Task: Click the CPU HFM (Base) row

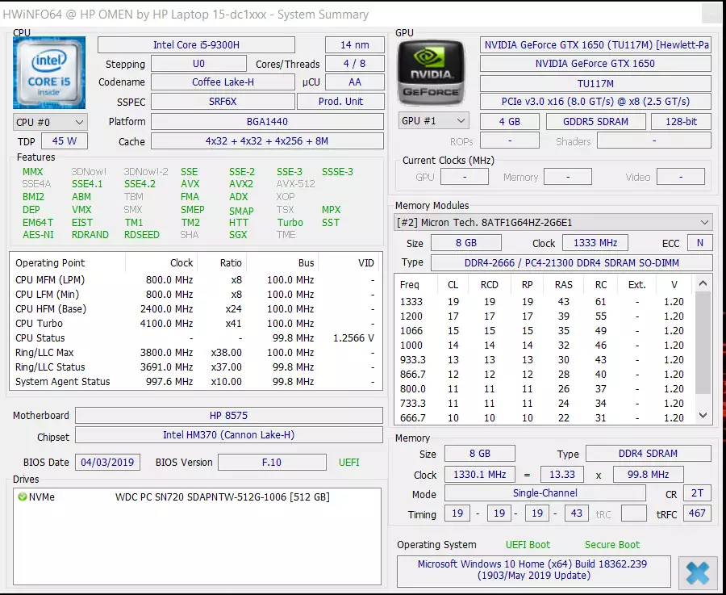Action: click(195, 309)
